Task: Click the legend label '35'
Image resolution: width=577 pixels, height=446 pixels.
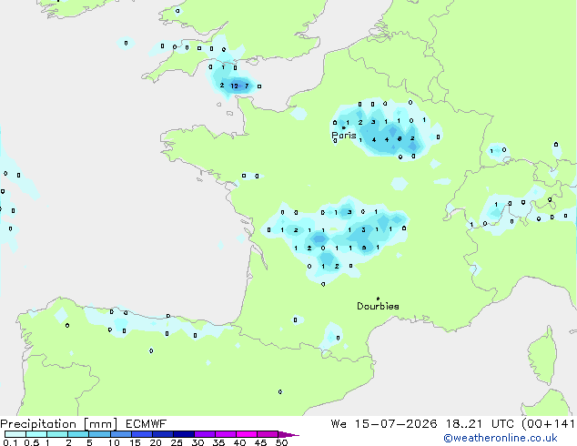Action: point(218,442)
